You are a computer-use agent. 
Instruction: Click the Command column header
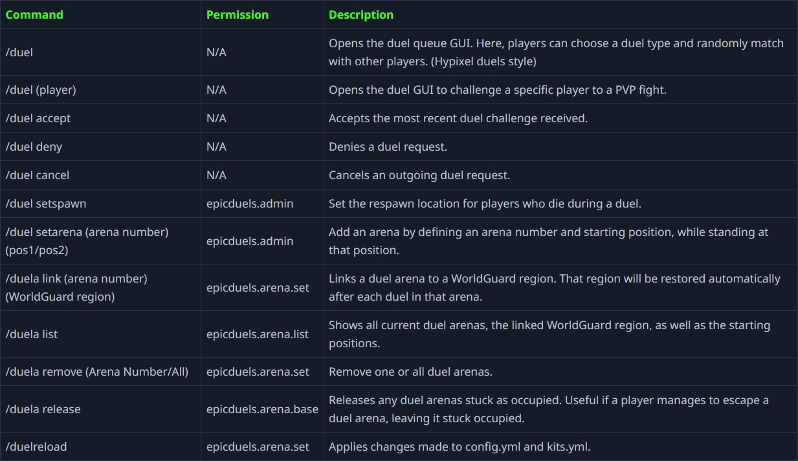pyautogui.click(x=34, y=14)
